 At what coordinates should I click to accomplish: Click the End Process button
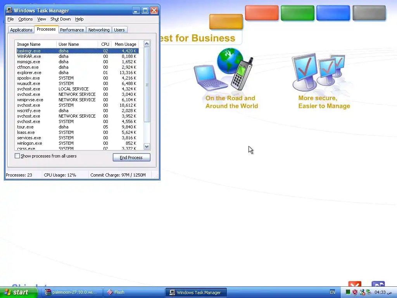131,158
